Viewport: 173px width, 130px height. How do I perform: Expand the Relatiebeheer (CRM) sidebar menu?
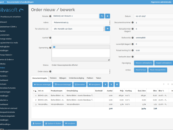[x=8, y=27]
